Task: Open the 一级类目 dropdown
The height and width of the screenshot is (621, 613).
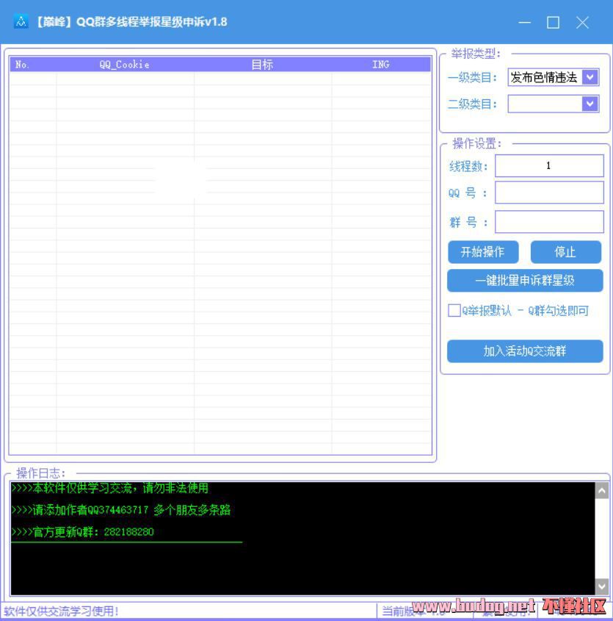Action: [590, 77]
